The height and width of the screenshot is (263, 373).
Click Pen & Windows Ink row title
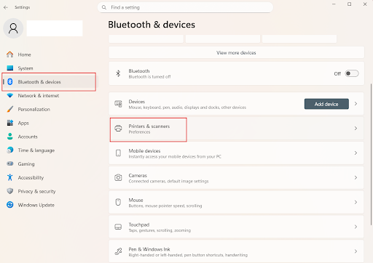pos(149,249)
